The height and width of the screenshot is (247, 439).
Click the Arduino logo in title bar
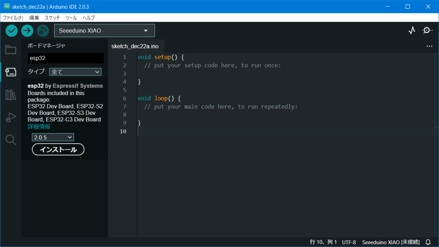(x=7, y=7)
